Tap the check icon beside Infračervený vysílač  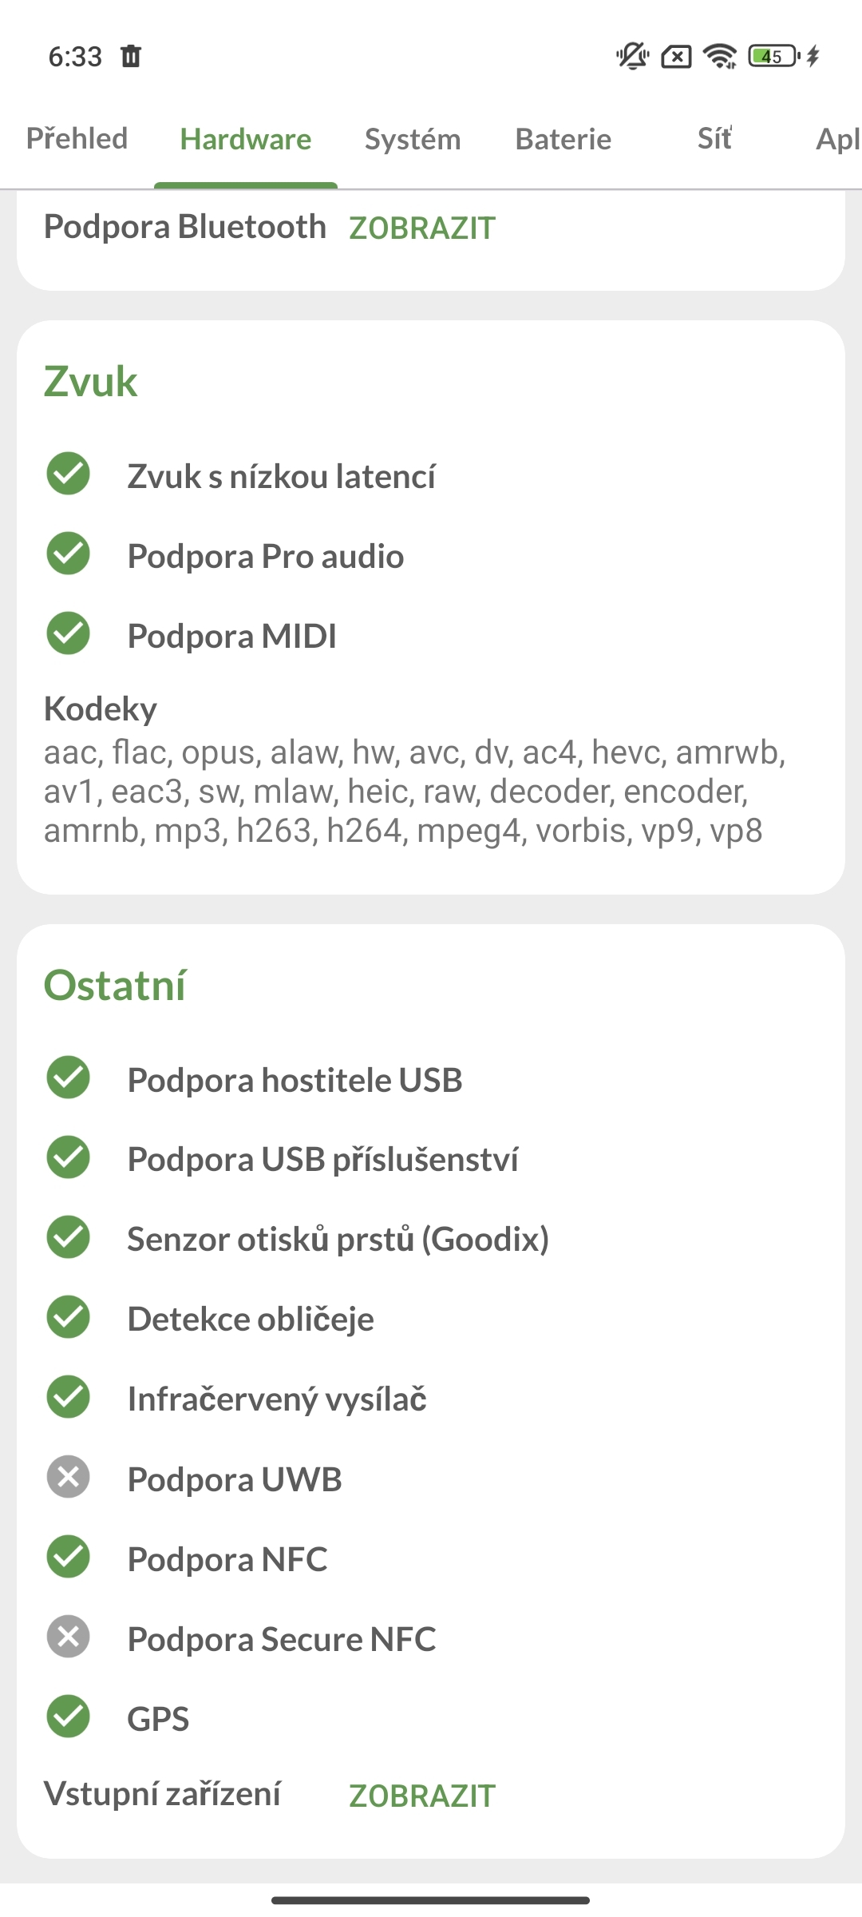69,1397
